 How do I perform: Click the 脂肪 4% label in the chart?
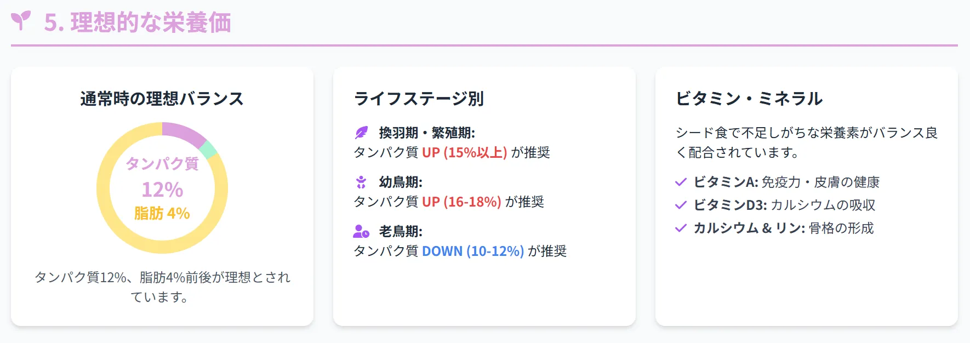[162, 213]
